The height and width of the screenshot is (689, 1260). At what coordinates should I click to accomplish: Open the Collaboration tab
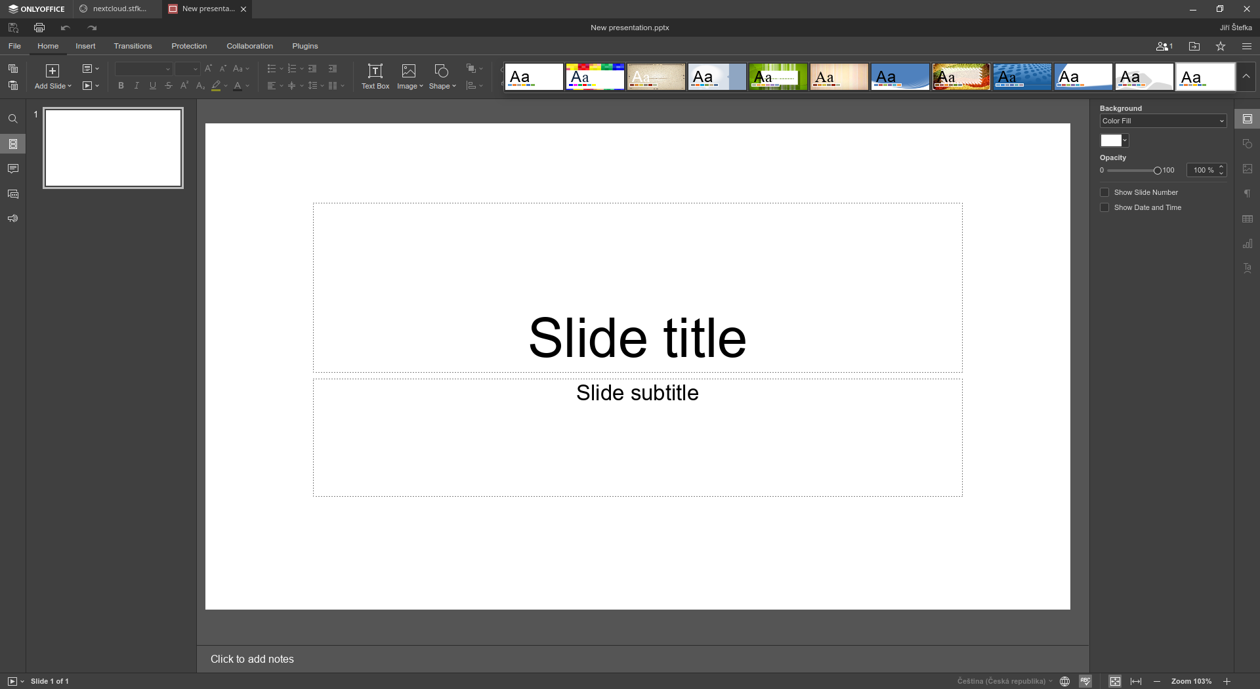tap(249, 46)
